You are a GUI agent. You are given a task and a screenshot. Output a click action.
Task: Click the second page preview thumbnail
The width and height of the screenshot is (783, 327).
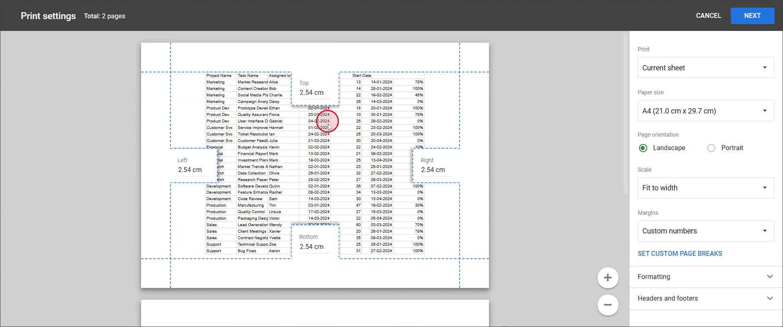click(315, 313)
